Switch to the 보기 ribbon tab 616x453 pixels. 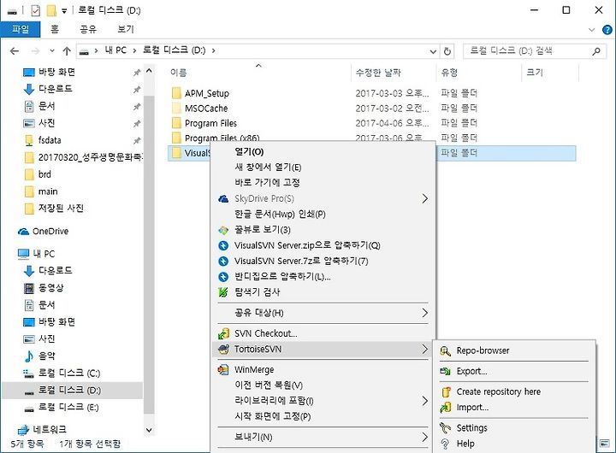(126, 29)
